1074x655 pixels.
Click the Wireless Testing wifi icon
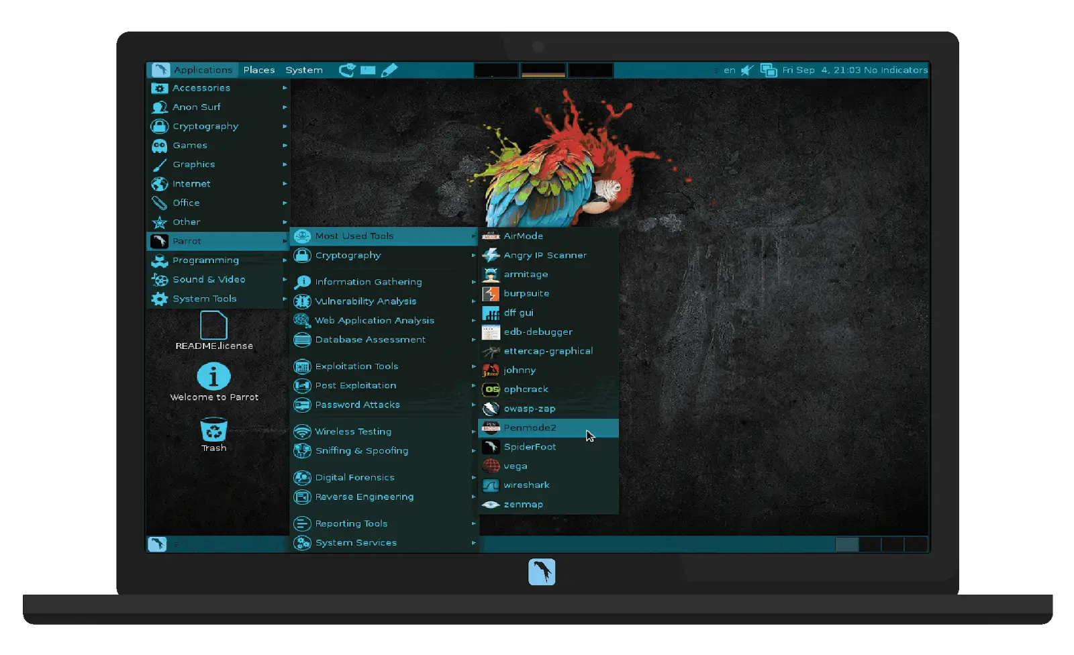302,432
